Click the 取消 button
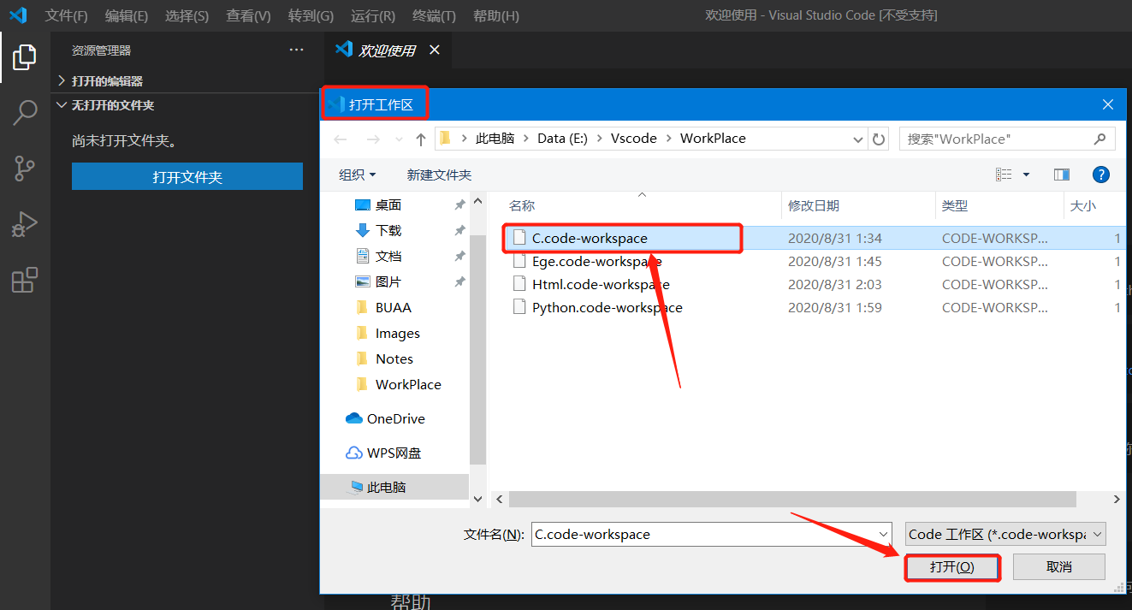Screen dimensions: 1132x610 [x=1058, y=567]
